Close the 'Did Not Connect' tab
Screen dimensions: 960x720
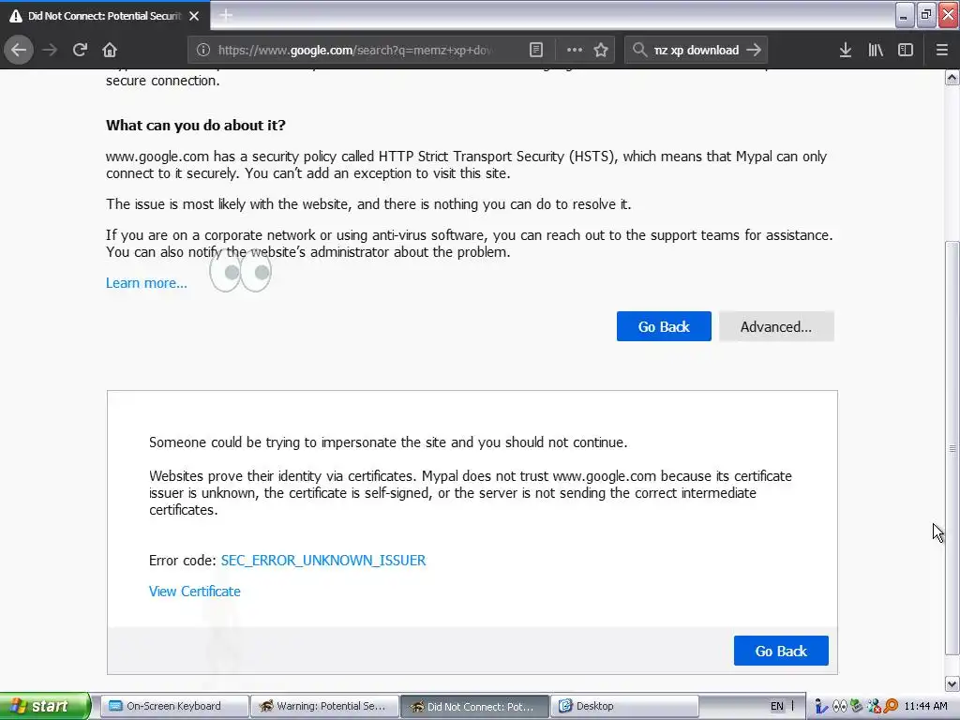tap(194, 16)
